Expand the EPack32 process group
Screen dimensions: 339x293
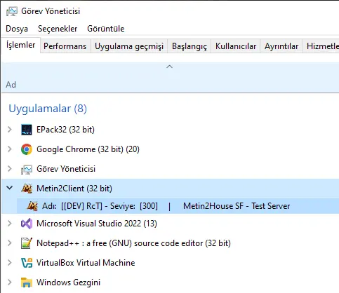point(10,130)
